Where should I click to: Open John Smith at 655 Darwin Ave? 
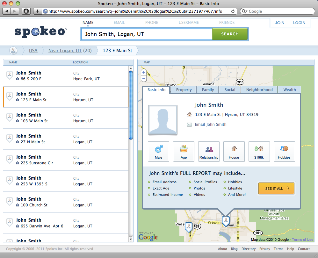pyautogui.click(x=29, y=220)
